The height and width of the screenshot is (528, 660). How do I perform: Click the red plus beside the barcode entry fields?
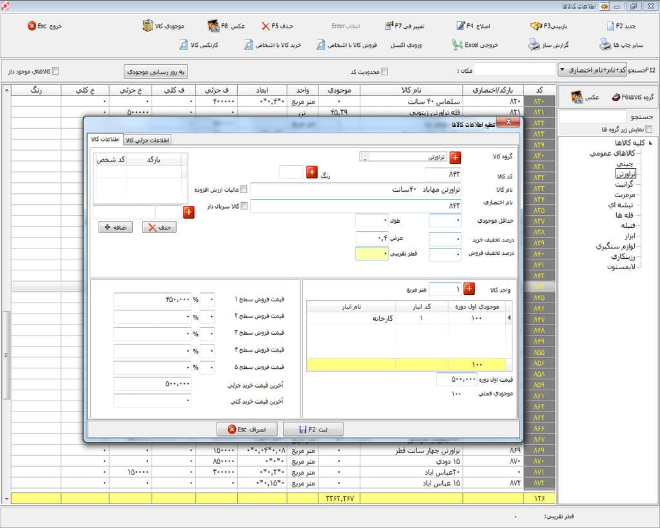point(189,212)
